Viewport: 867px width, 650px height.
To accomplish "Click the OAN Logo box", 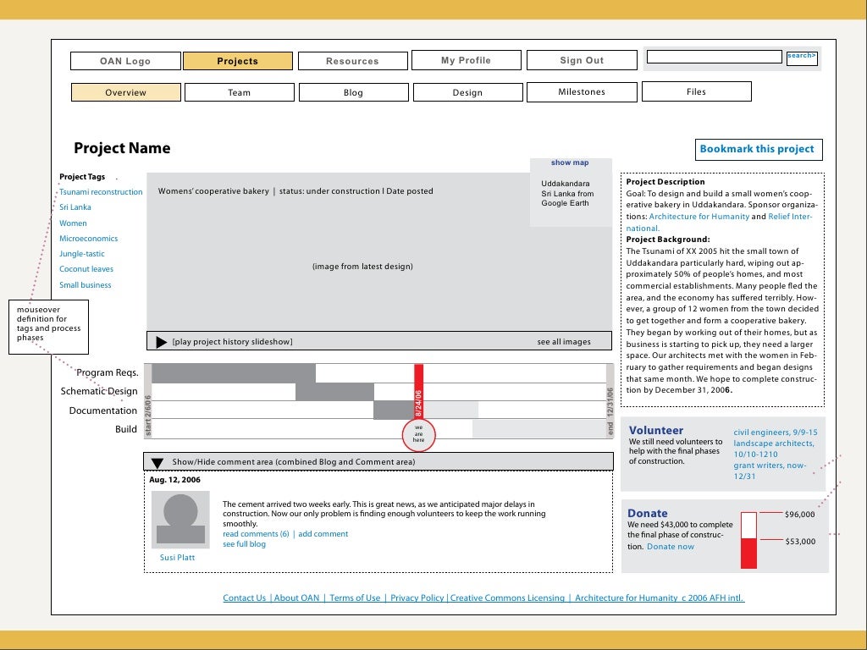I will pyautogui.click(x=125, y=61).
